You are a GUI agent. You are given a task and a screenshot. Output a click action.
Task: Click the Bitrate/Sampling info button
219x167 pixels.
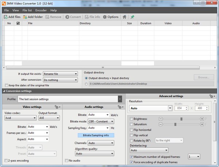[x=96, y=135]
